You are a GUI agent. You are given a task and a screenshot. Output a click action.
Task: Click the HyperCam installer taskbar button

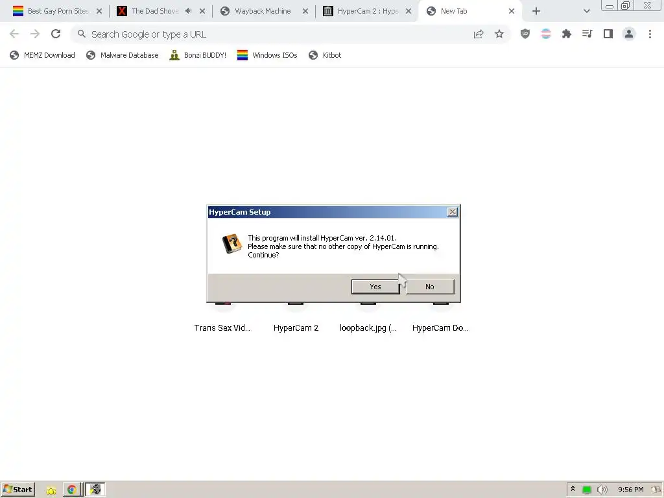pos(95,490)
